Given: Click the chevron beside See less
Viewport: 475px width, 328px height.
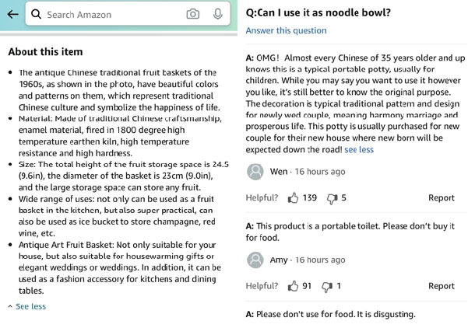Looking at the screenshot, I should pyautogui.click(x=10, y=306).
